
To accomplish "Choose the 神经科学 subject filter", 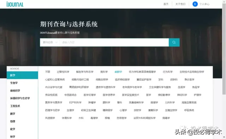I will pyautogui.click(x=182, y=95).
